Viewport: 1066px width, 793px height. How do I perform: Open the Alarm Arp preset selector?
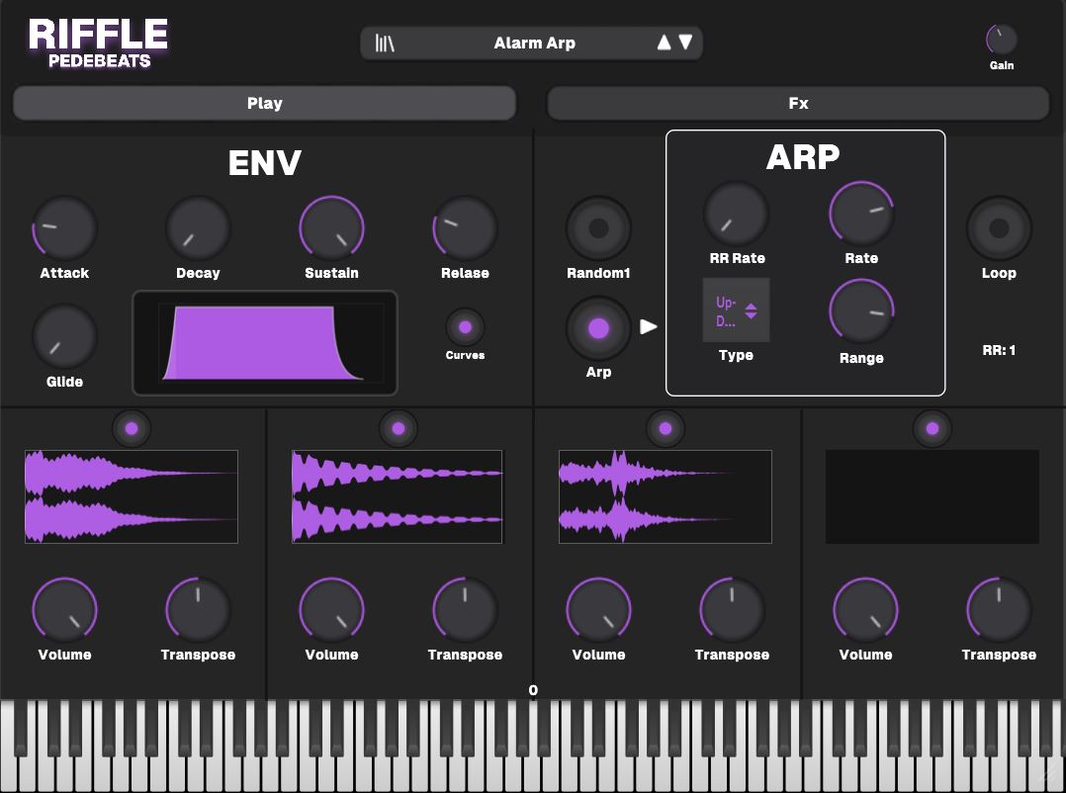(534, 43)
